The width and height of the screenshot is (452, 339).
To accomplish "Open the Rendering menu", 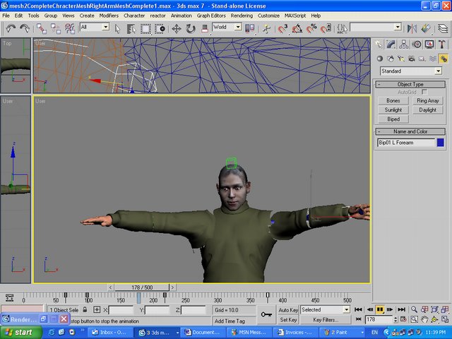I will coord(242,15).
